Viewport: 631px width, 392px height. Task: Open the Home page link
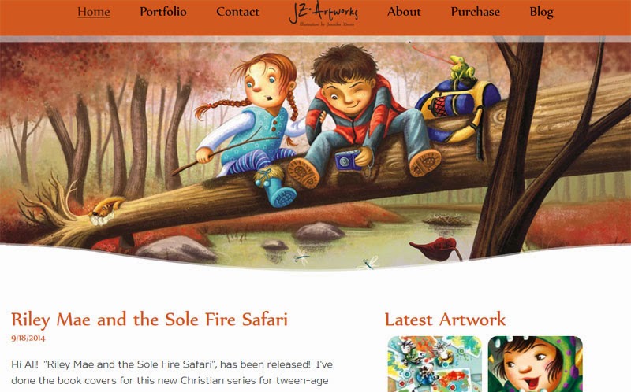(x=94, y=12)
